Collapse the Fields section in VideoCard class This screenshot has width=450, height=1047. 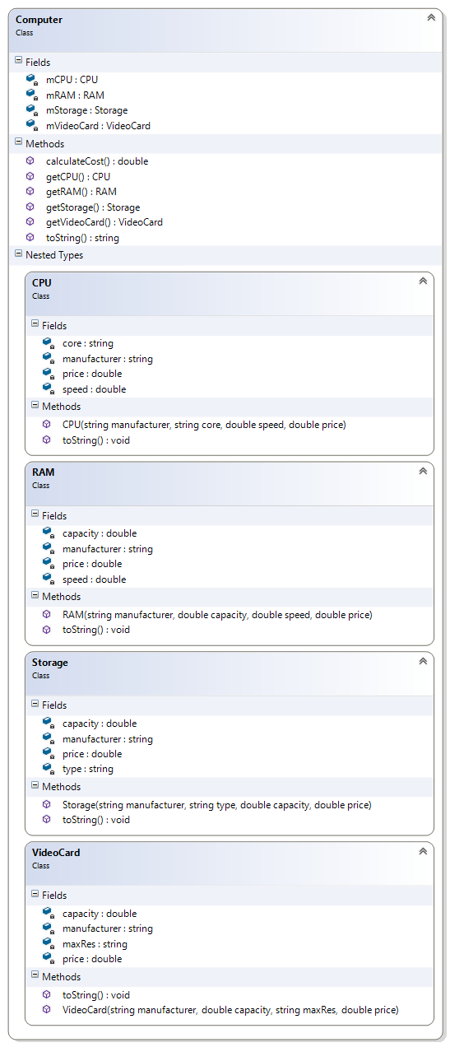pyautogui.click(x=35, y=894)
